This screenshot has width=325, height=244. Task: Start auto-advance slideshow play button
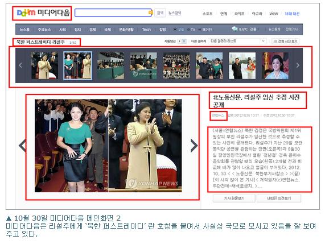[x=179, y=41]
